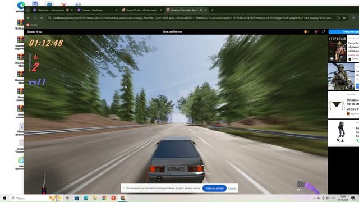359x202 pixels.
Task: Click the Windows taskbar search field
Action: tap(29, 198)
